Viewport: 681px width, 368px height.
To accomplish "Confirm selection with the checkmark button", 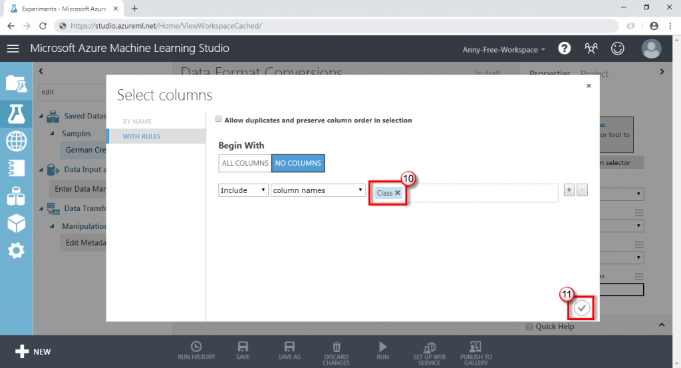I will pos(581,308).
